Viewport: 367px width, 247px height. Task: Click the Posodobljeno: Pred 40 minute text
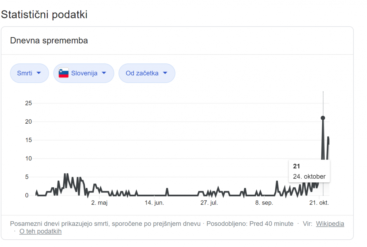click(250, 224)
